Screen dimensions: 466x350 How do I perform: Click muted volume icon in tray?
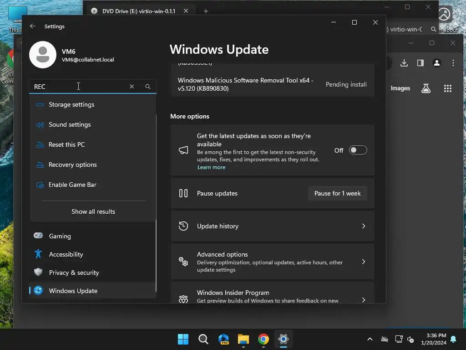pyautogui.click(x=411, y=339)
